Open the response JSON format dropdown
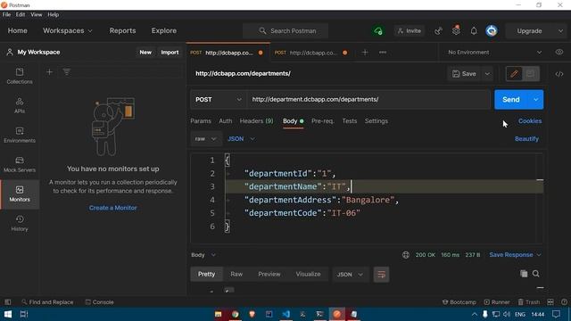This screenshot has height=321, width=571. [350, 275]
